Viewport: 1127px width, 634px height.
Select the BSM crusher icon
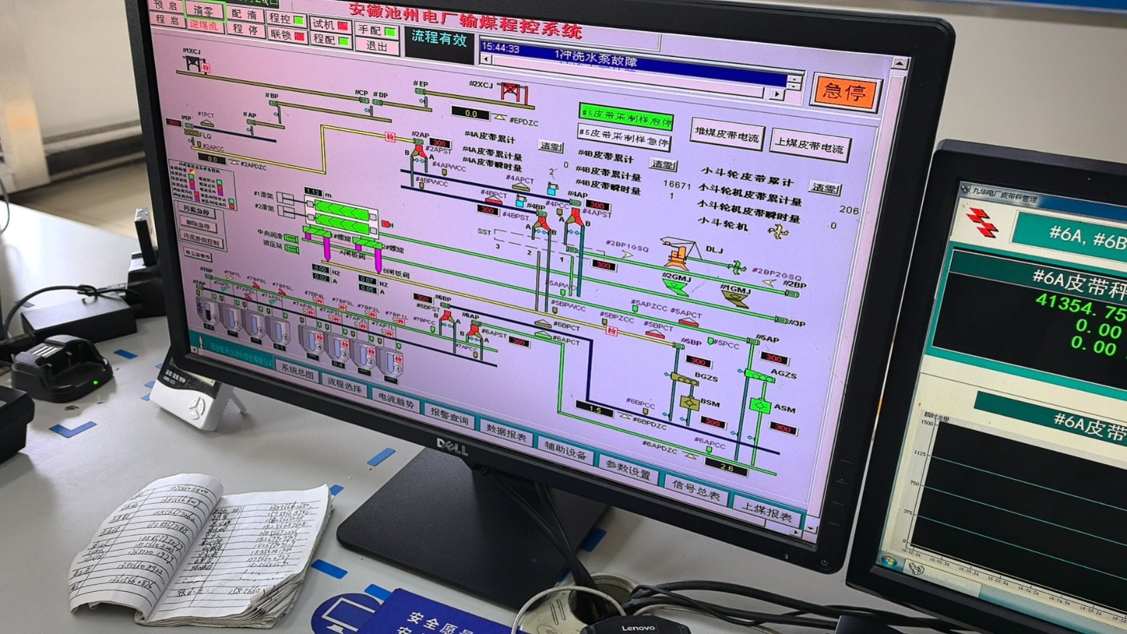click(x=688, y=403)
